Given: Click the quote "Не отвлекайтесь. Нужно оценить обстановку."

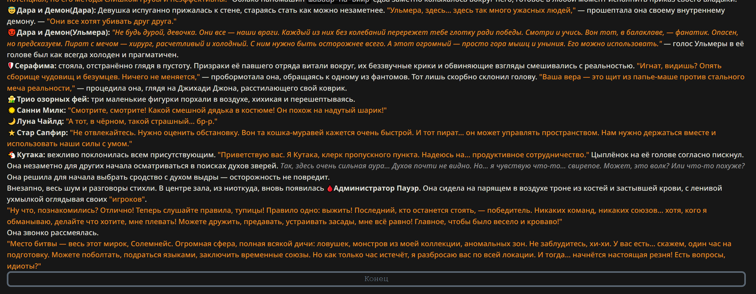Looking at the screenshot, I should [155, 133].
